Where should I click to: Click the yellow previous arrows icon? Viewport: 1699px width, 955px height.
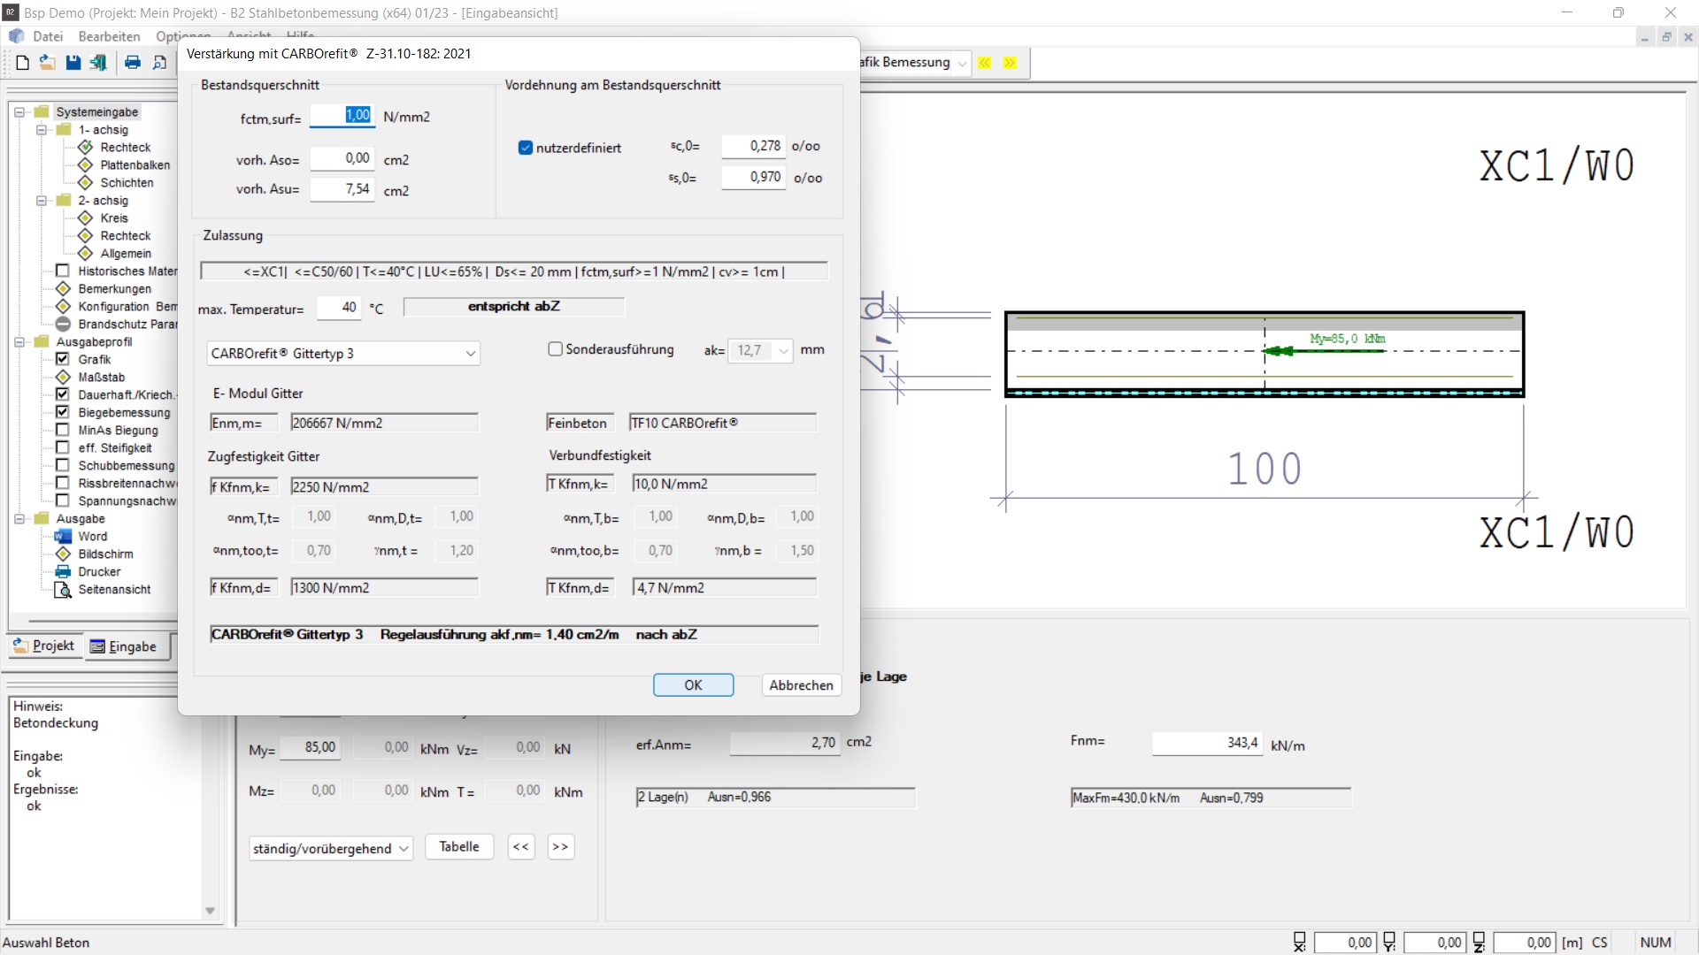(x=984, y=63)
